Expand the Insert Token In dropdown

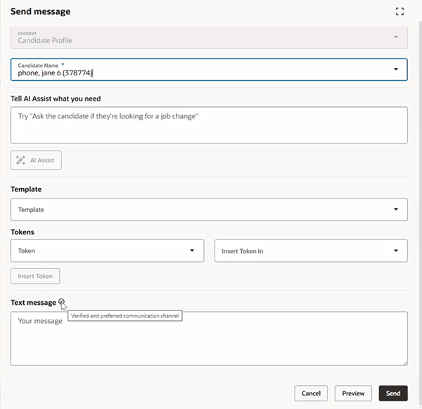pyautogui.click(x=396, y=251)
